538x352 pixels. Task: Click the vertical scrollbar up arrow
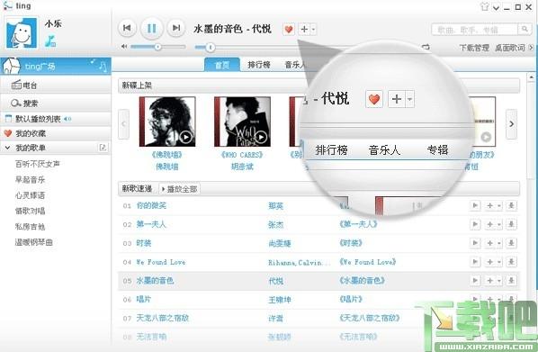point(532,77)
